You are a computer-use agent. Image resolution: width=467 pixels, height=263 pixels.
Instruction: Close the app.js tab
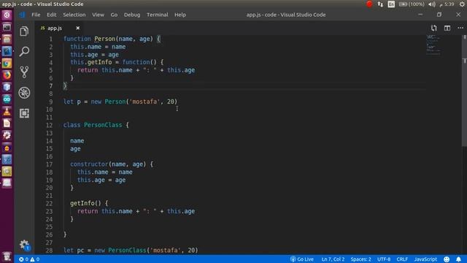coord(78,28)
